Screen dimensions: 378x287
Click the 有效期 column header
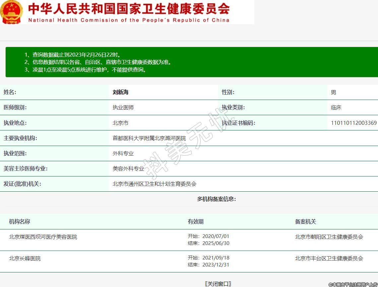[196, 221]
